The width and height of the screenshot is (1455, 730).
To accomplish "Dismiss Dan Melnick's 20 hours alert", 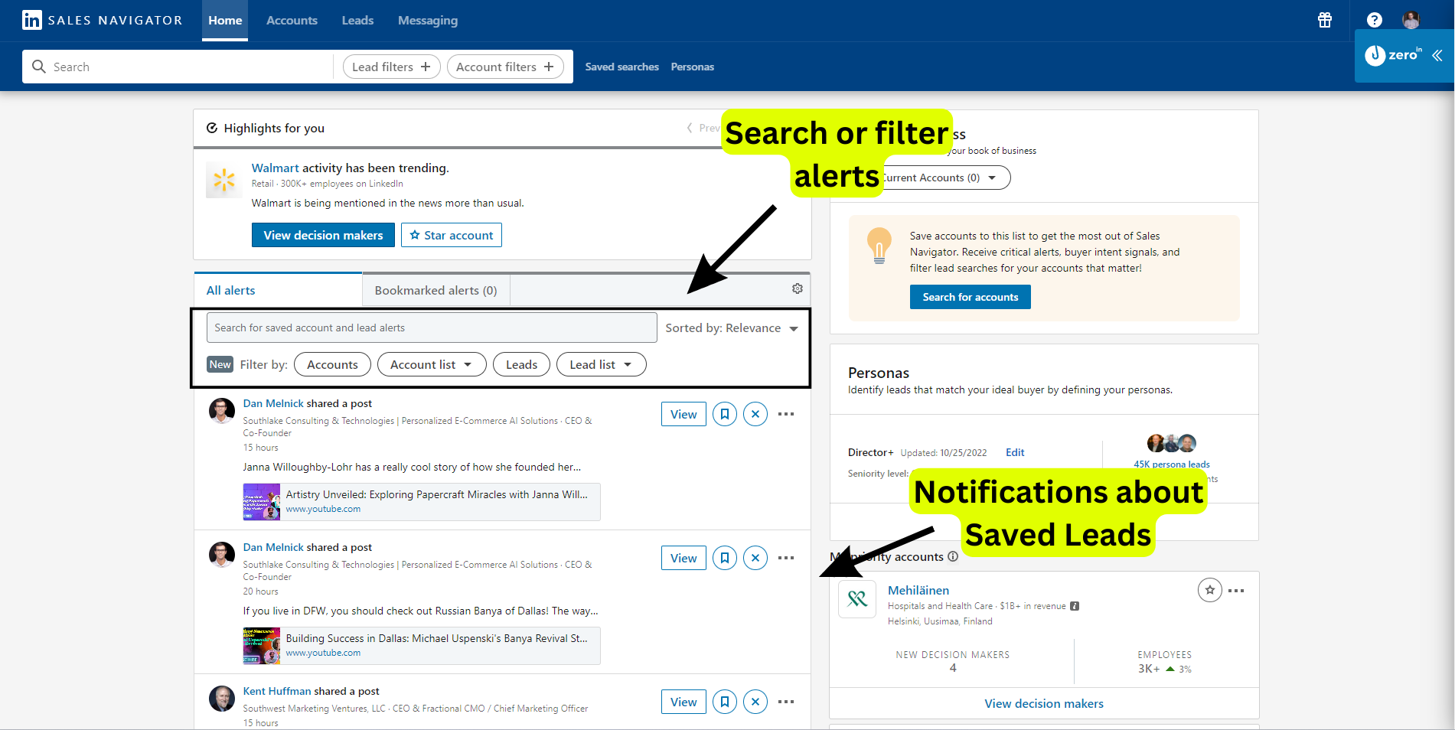I will point(755,558).
